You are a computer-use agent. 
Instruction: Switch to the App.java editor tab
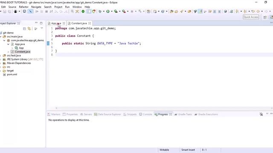coord(56,23)
